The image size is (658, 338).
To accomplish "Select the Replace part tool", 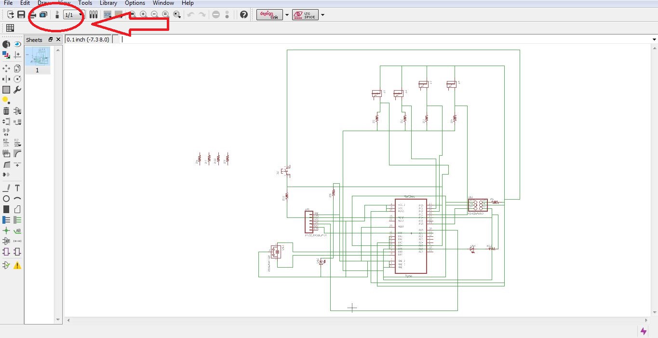I will pos(17,122).
